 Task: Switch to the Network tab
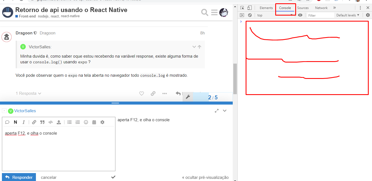(321, 8)
